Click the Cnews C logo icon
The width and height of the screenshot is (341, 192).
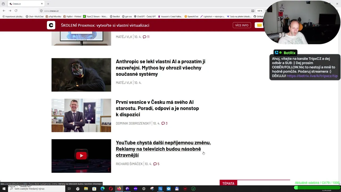click(x=51, y=25)
